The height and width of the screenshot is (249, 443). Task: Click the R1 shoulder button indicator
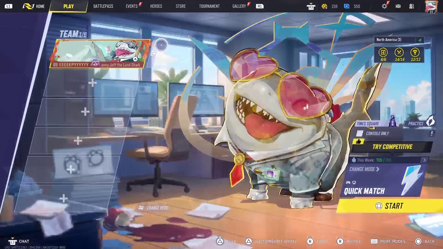pyautogui.click(x=260, y=6)
